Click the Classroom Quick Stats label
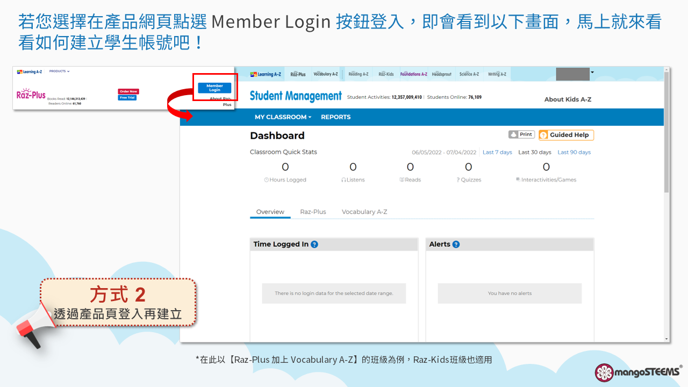This screenshot has width=688, height=387. point(283,152)
